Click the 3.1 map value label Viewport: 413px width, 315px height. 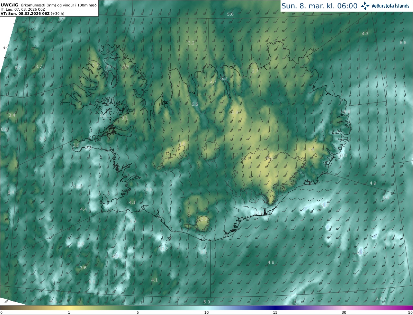pos(125,118)
